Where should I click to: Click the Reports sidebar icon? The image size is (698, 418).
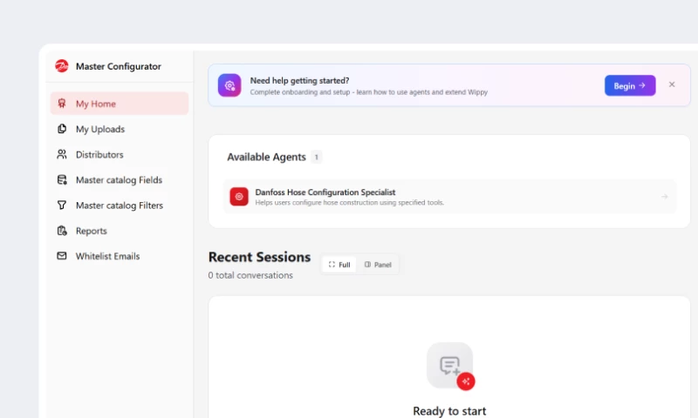pyautogui.click(x=62, y=231)
